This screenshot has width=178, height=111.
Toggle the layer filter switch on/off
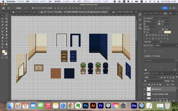176,77
